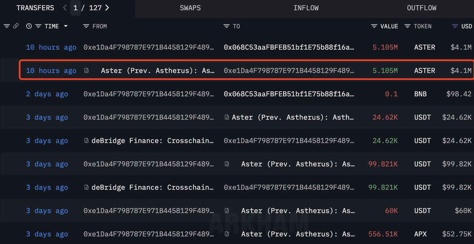Open highlighted Aster (Prev. Astherus) sender entity
Image resolution: width=474 pixels, height=244 pixels.
(x=158, y=71)
